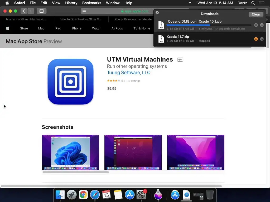This screenshot has height=202, width=270.
Task: Open Launchpad from the Dock
Action: tap(72, 195)
